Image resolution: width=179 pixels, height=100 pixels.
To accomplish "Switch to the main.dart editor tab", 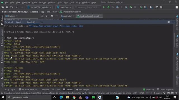I will [x=67, y=16].
